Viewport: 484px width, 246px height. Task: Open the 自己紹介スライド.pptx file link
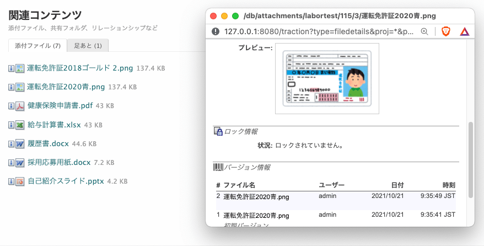tap(66, 181)
